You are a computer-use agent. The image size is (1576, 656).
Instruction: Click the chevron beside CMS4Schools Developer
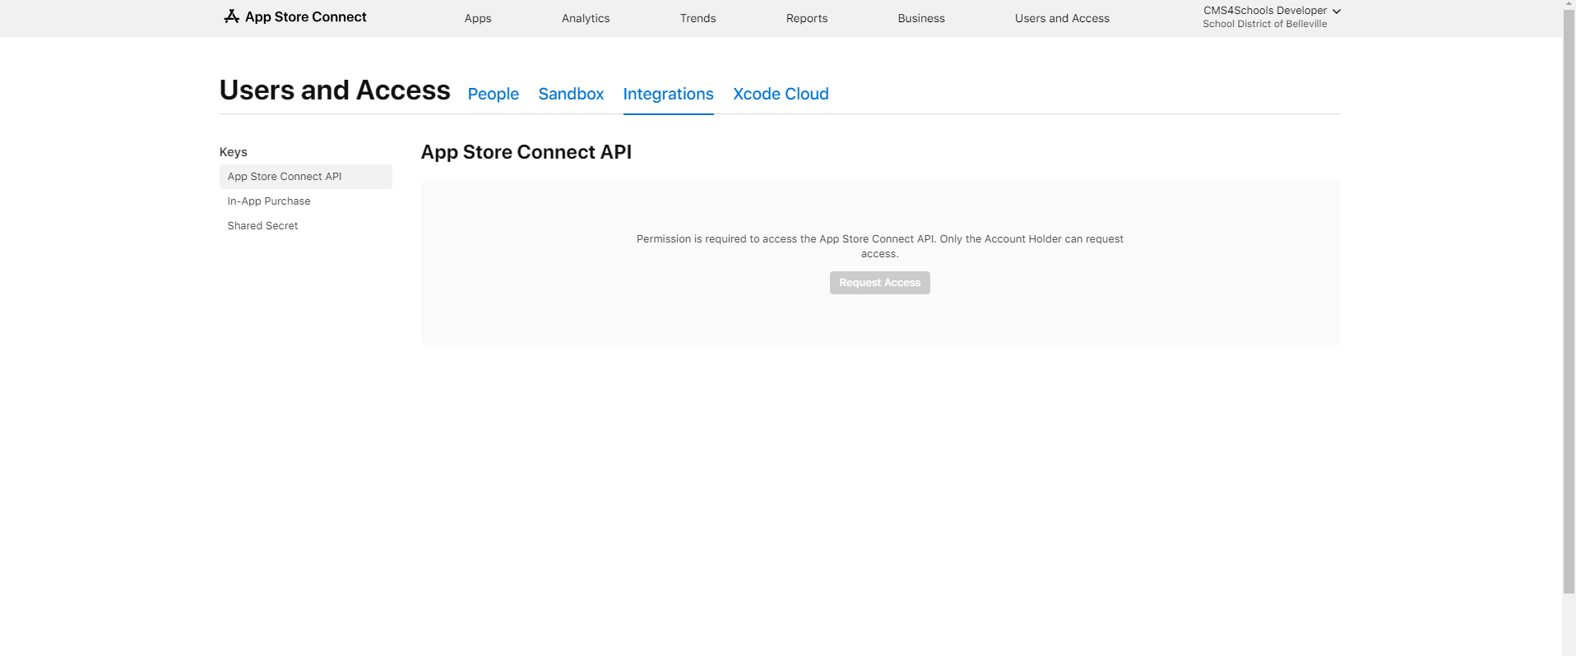tap(1337, 12)
